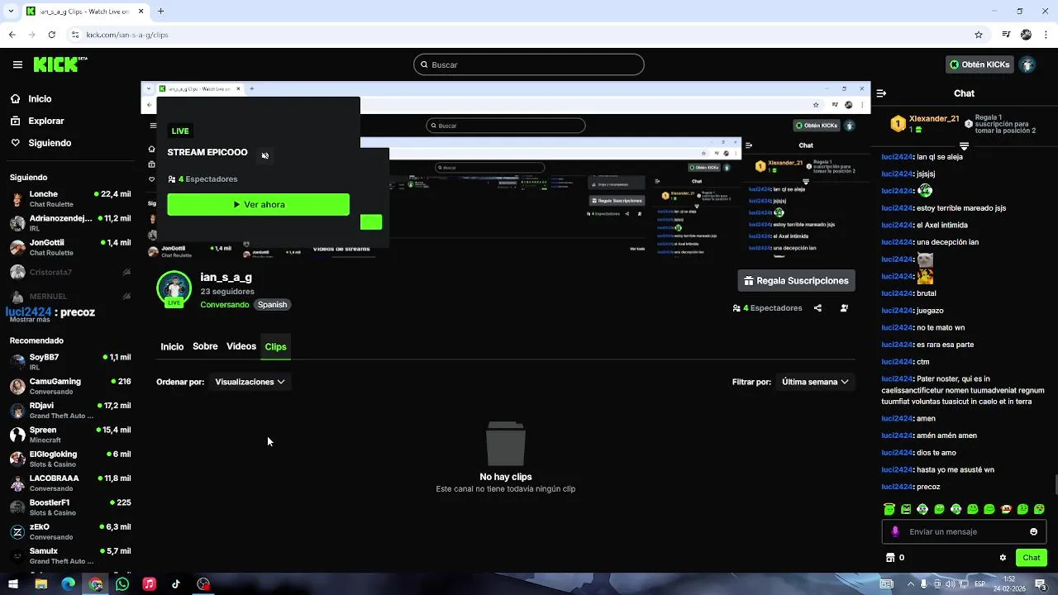
Task: Switch to the Sobre channel tab
Action: point(205,346)
